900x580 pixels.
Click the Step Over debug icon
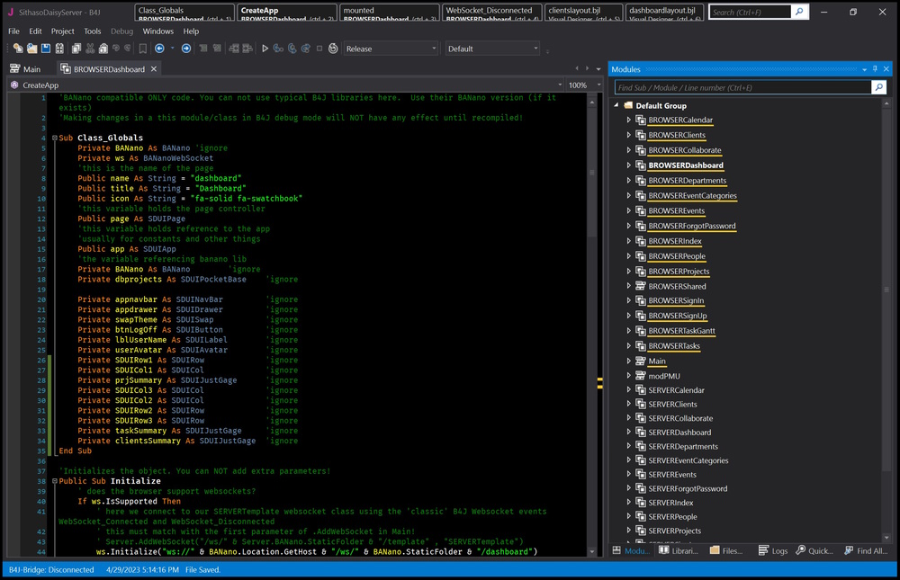tap(292, 49)
